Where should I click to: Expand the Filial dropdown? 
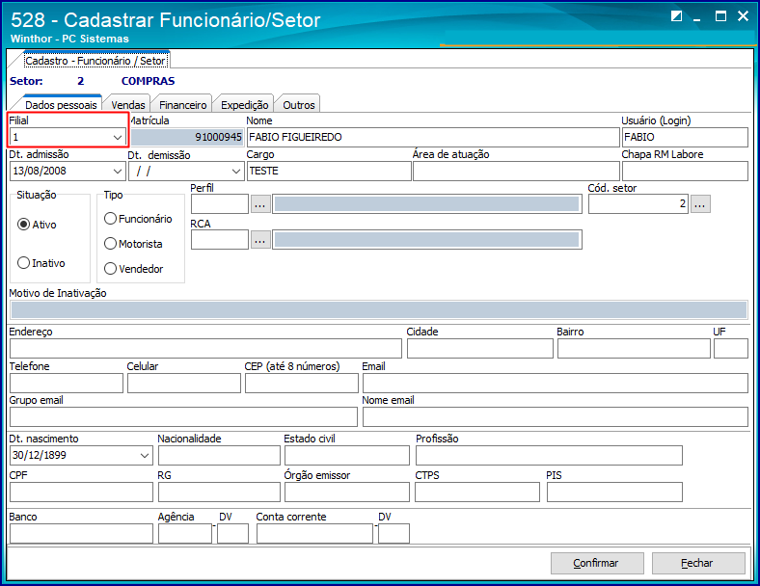[x=118, y=137]
